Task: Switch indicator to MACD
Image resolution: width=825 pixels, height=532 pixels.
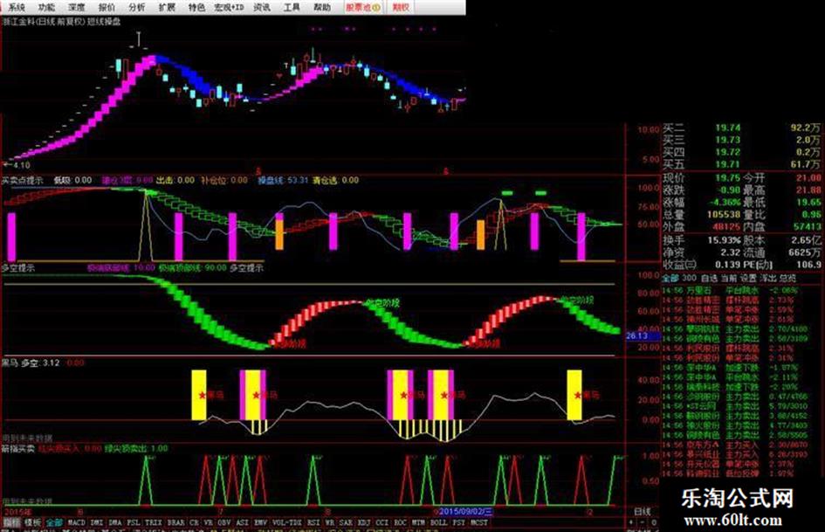Action: coord(77,522)
